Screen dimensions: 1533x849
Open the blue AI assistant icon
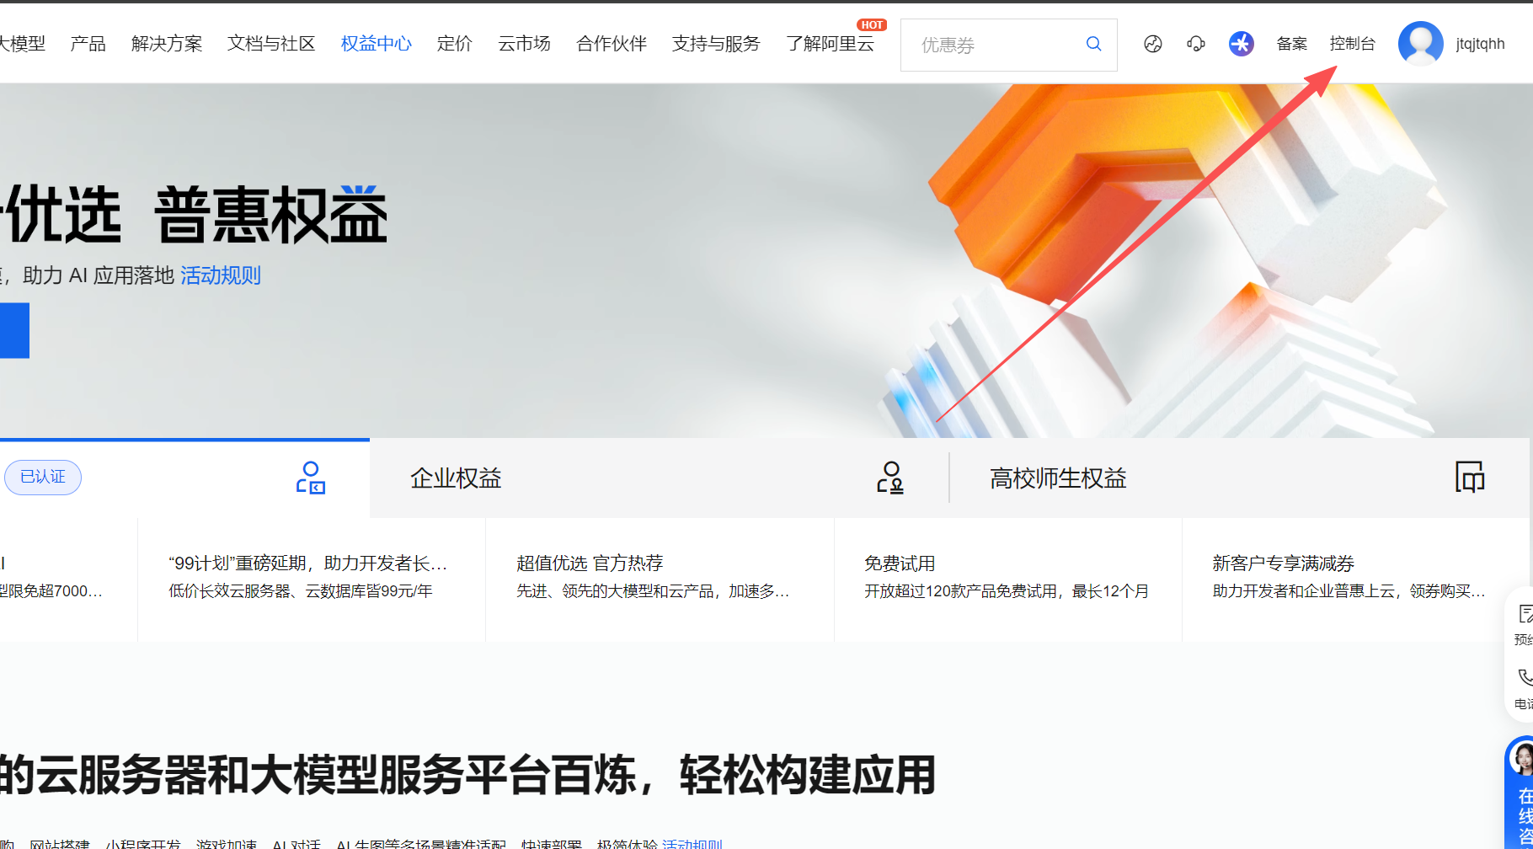coord(1241,44)
